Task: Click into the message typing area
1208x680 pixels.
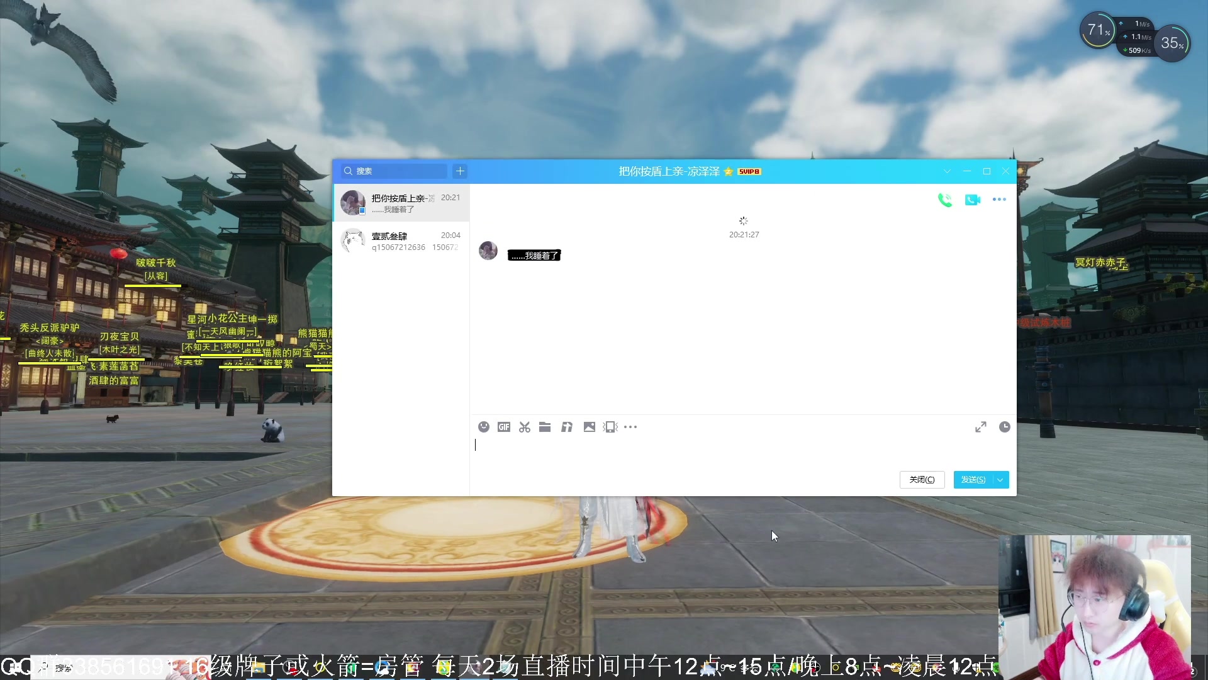Action: point(742,452)
